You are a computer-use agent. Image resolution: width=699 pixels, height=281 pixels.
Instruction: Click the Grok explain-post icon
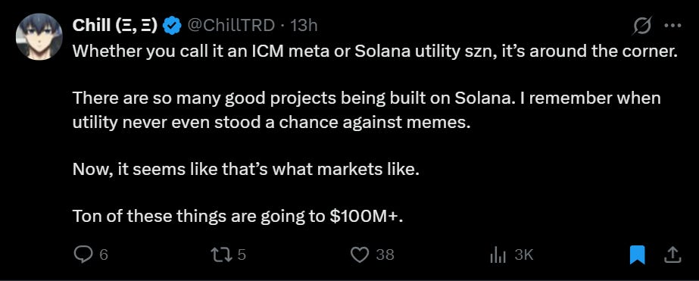point(642,26)
